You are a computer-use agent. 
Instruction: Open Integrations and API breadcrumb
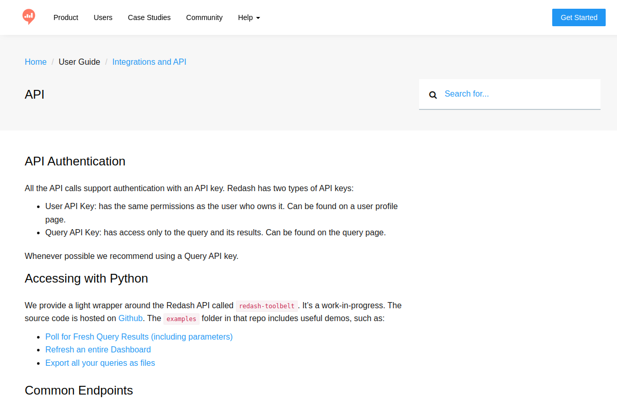149,62
